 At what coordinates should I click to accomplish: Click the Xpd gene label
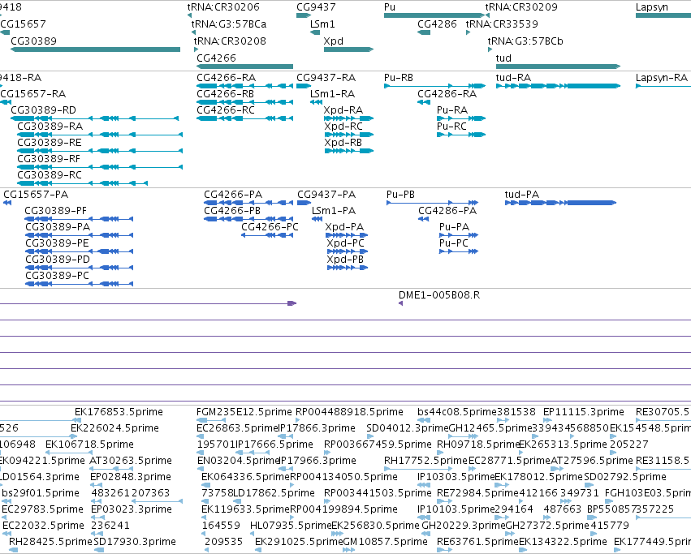tap(333, 41)
